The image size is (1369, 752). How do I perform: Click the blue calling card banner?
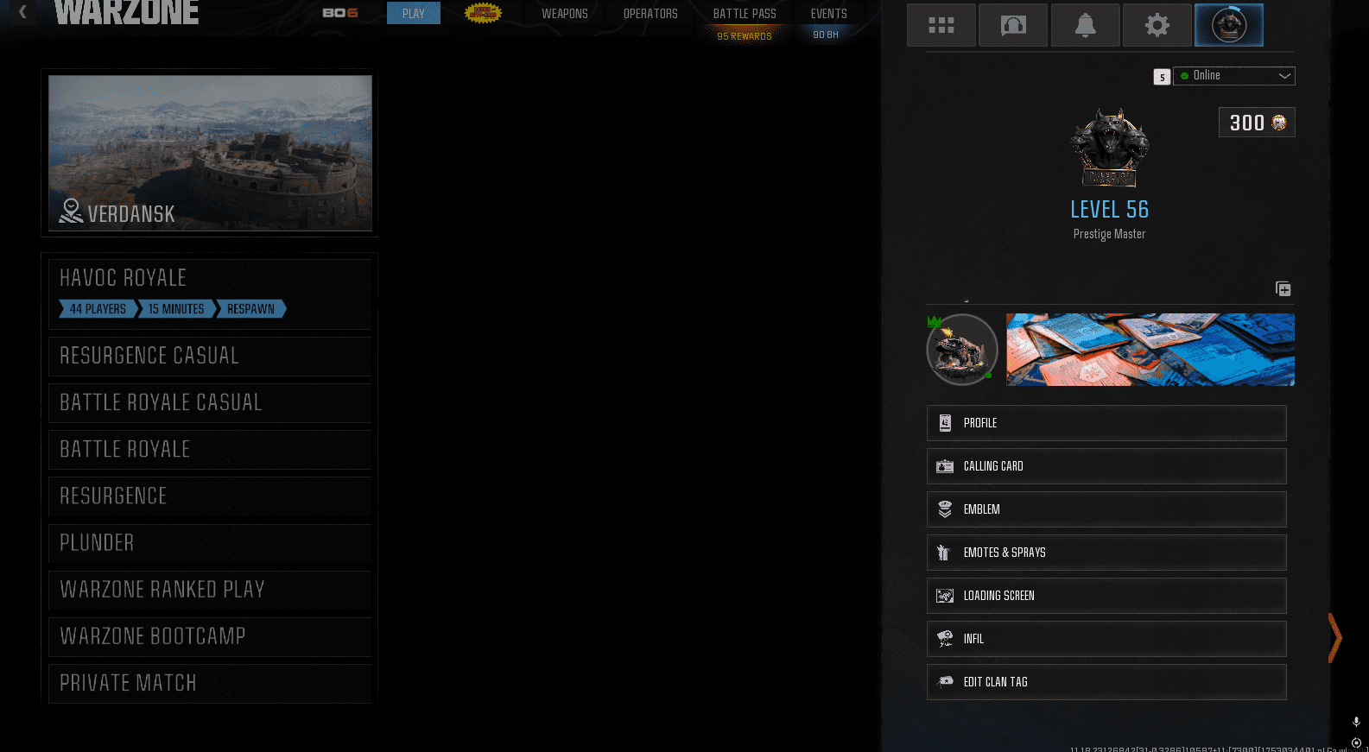[1150, 350]
